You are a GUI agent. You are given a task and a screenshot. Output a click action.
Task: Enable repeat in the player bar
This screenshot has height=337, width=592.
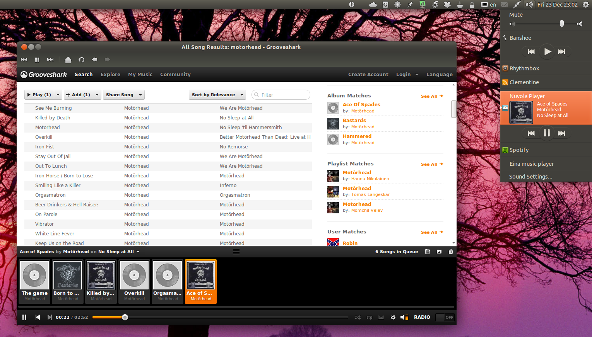[x=370, y=317]
